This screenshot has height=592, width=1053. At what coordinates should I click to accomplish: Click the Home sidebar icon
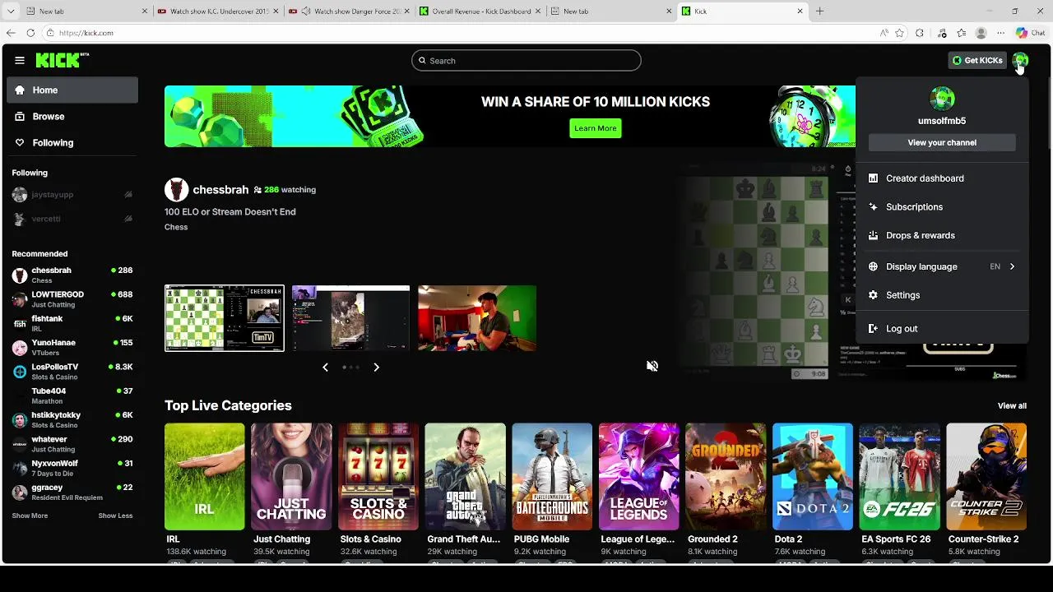pos(20,90)
